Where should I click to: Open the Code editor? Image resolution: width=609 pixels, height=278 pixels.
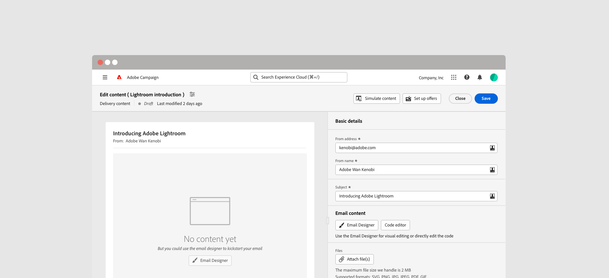(x=395, y=225)
